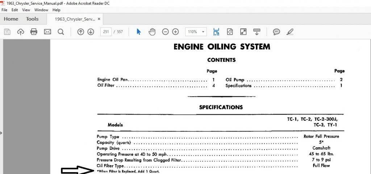
Task: Zoom in with the plus button
Action: click(x=175, y=32)
